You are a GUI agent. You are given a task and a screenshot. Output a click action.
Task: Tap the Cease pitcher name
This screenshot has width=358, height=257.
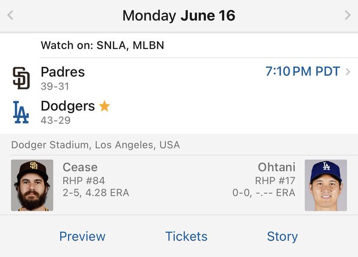click(x=80, y=167)
